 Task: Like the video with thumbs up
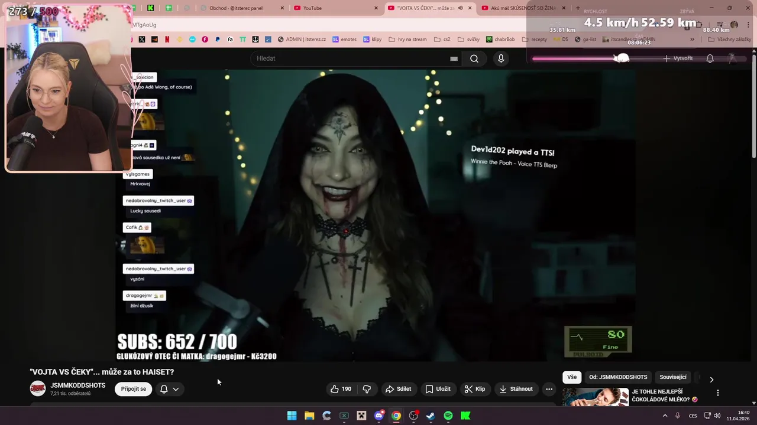click(341, 389)
